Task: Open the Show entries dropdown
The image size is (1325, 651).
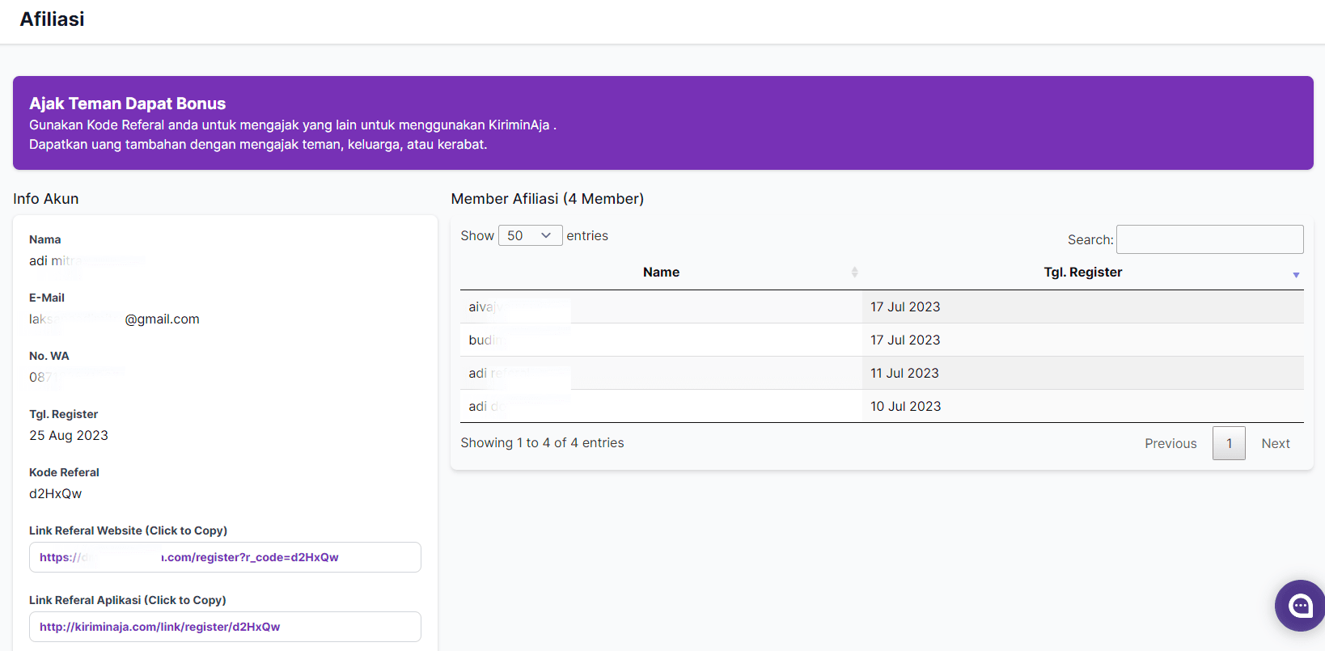Action: 530,235
